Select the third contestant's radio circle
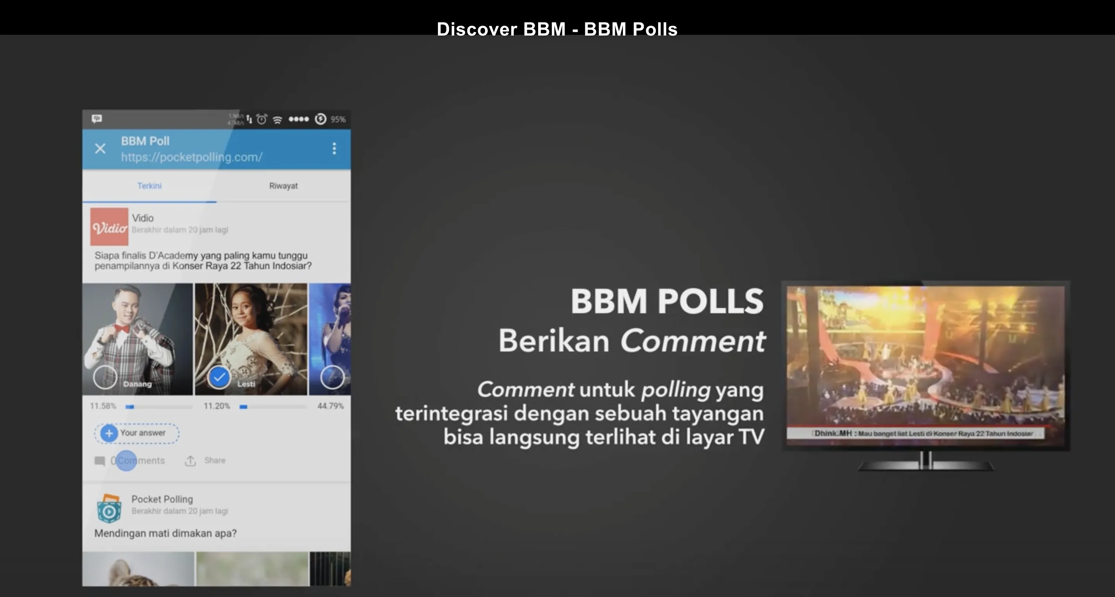Viewport: 1115px width, 597px height. (333, 377)
